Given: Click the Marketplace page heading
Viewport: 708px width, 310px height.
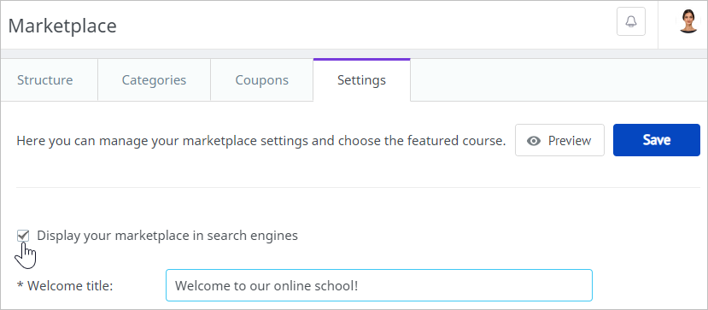Looking at the screenshot, I should coord(62,26).
